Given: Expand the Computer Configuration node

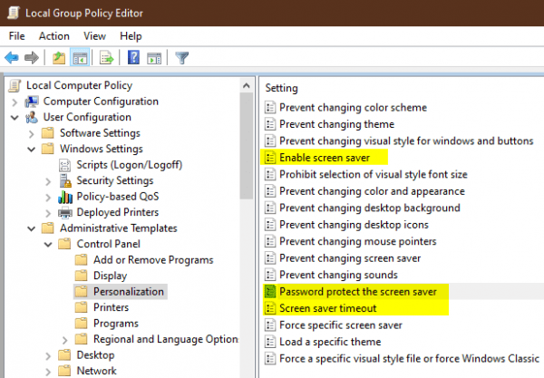Looking at the screenshot, I should tap(15, 102).
